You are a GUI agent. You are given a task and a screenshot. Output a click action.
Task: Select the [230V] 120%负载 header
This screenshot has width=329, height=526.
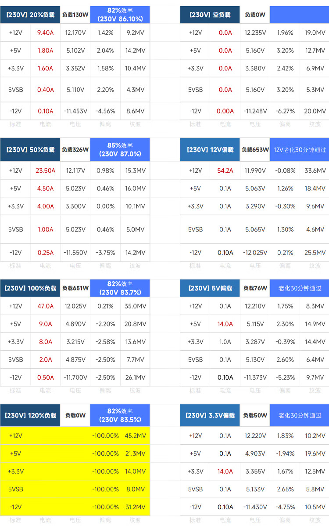coord(30,415)
